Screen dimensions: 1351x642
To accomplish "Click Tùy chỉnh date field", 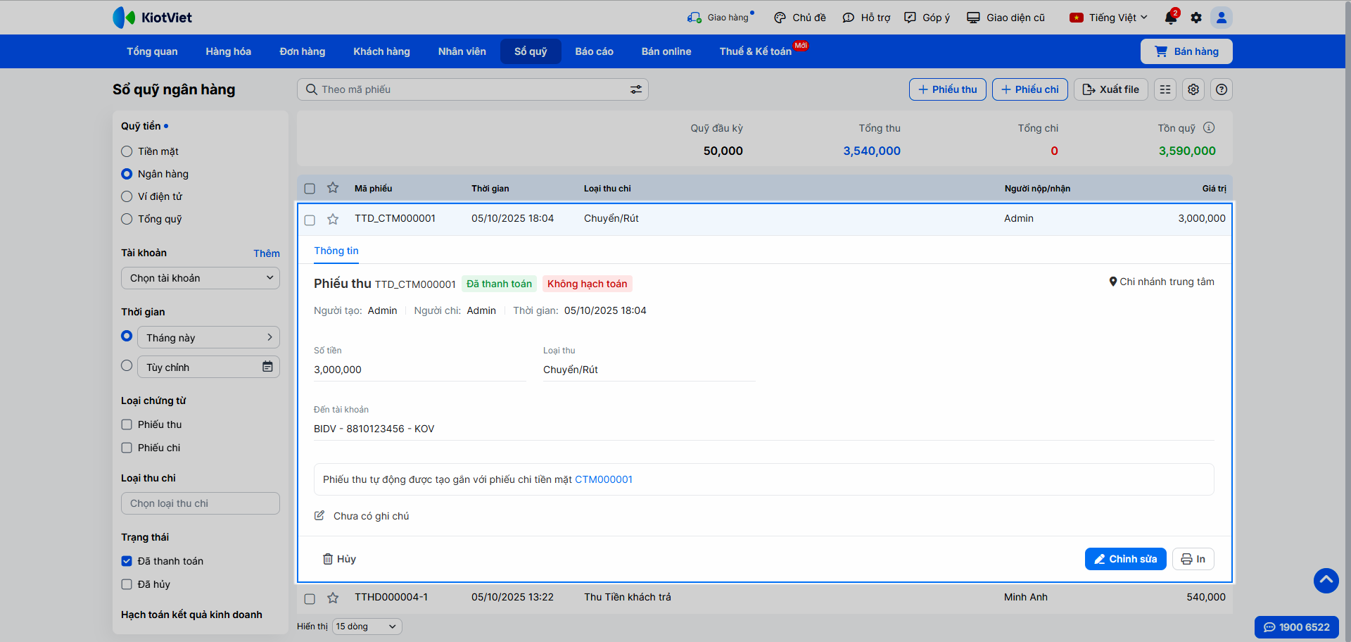I will pyautogui.click(x=209, y=367).
